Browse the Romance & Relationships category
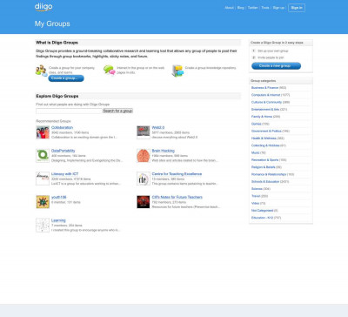 click(269, 174)
